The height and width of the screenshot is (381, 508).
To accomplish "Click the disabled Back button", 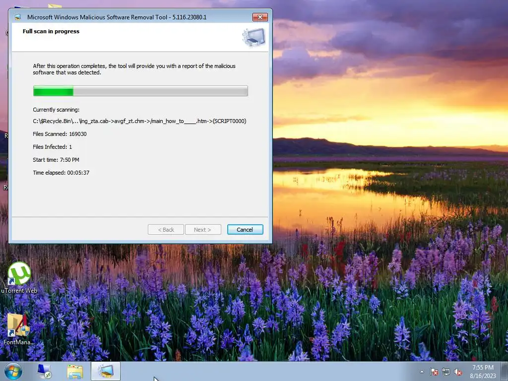I will coord(166,229).
